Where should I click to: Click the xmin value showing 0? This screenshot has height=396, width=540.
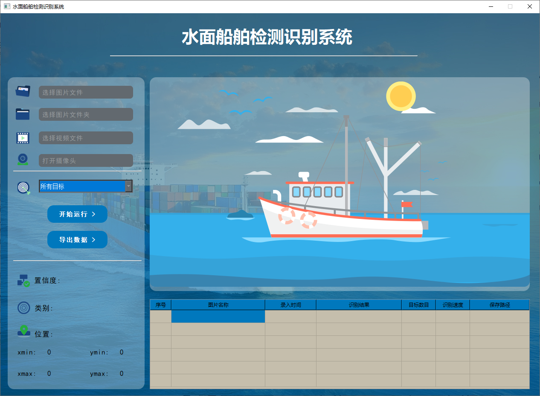coord(49,352)
